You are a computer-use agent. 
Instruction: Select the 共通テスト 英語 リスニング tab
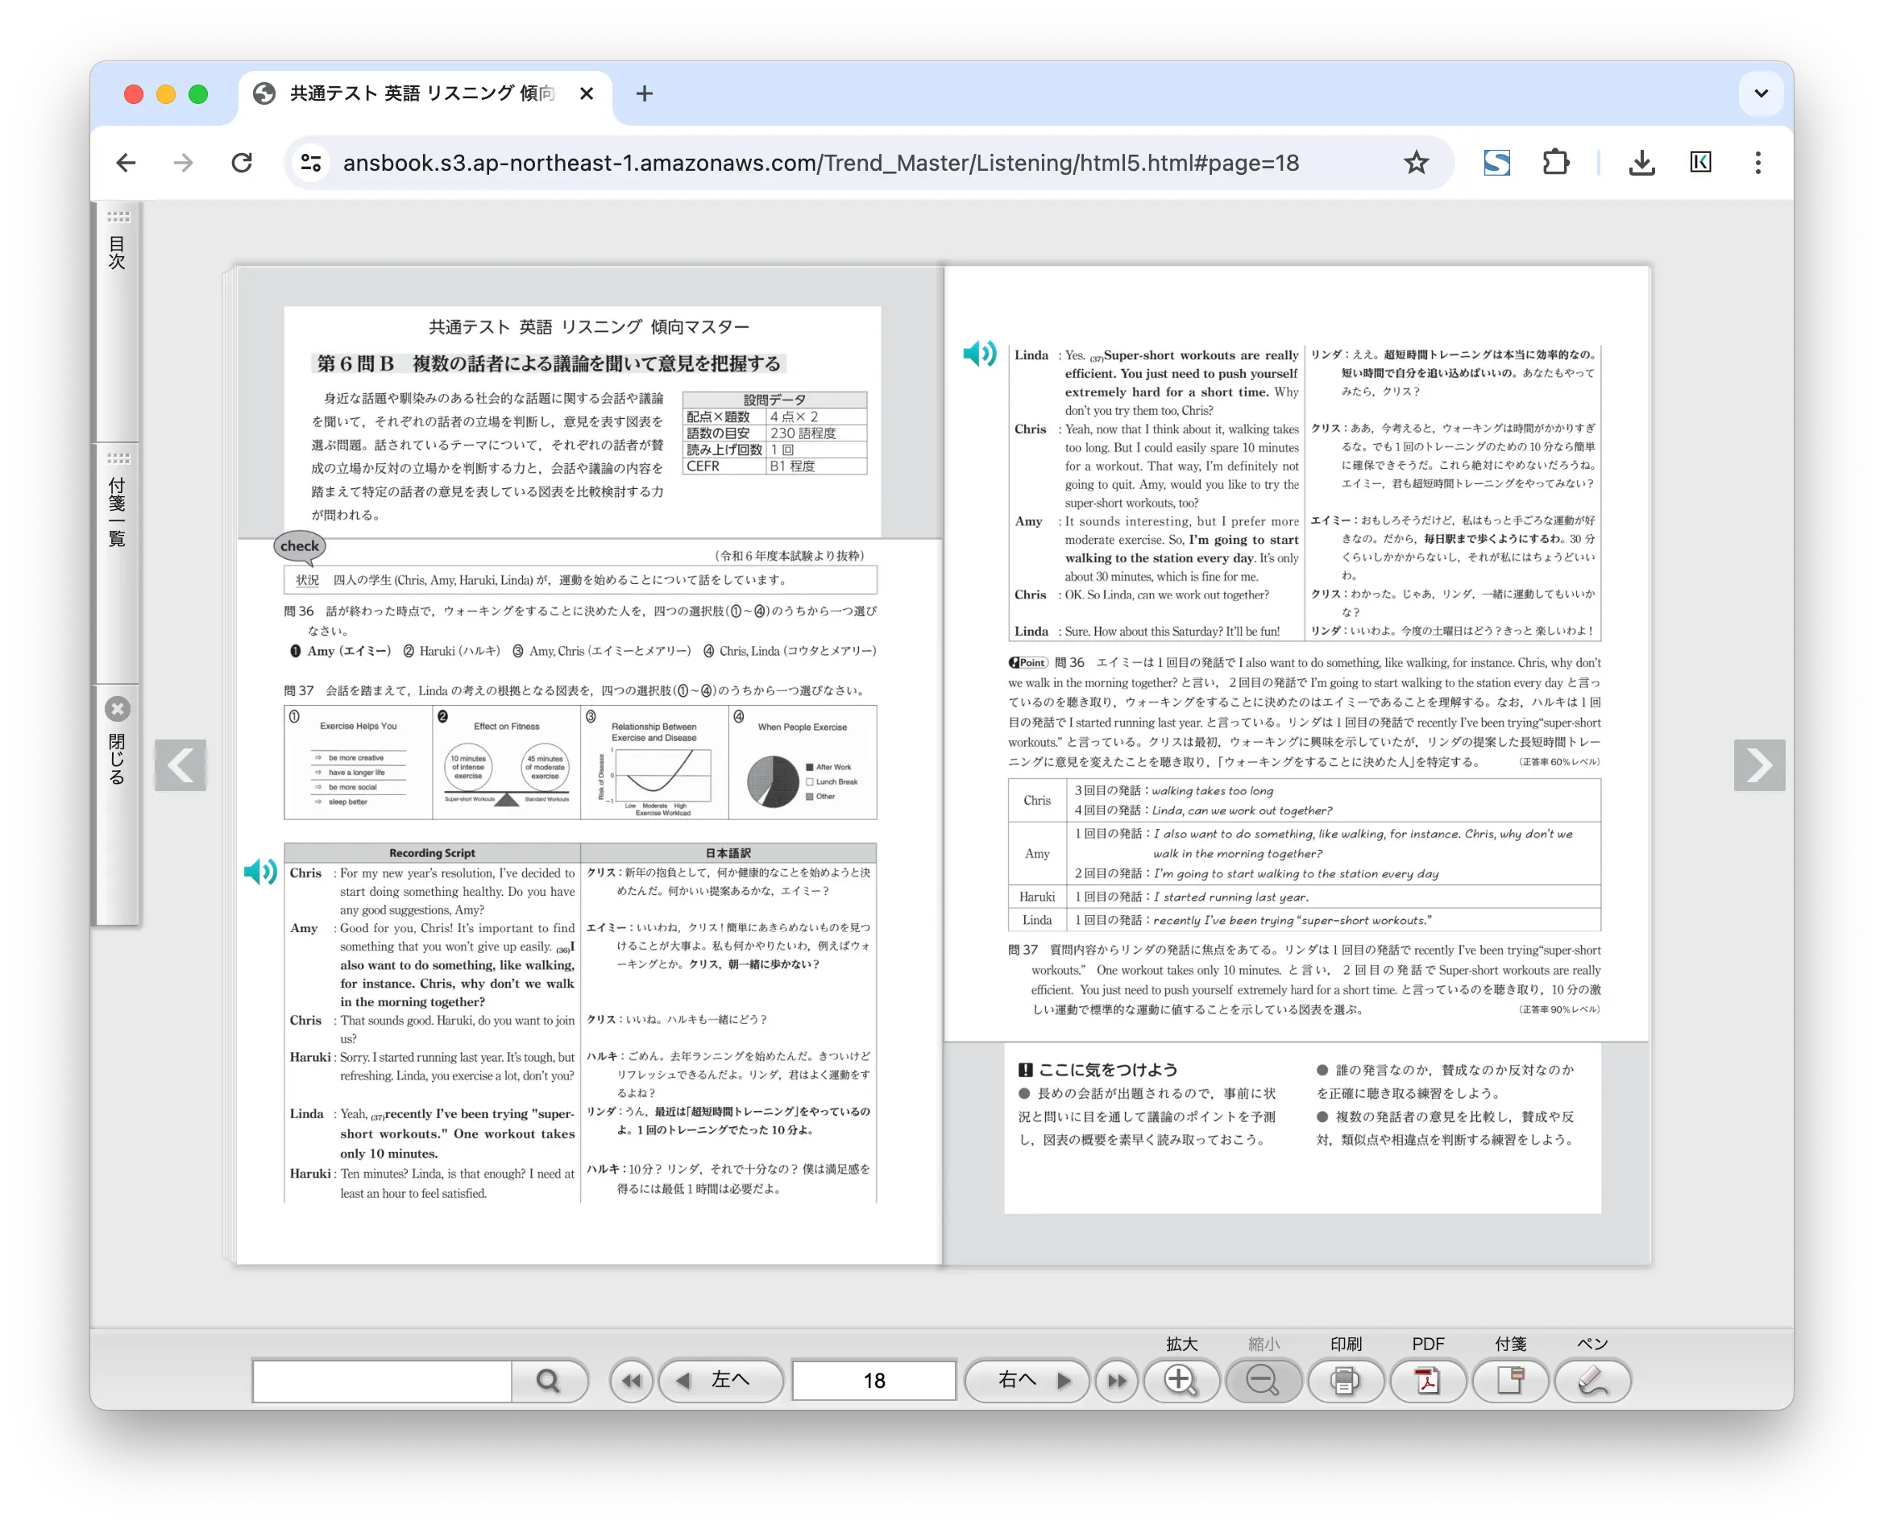423,93
